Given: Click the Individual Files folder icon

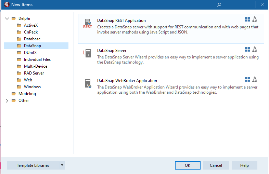Looking at the screenshot, I should click(19, 59).
